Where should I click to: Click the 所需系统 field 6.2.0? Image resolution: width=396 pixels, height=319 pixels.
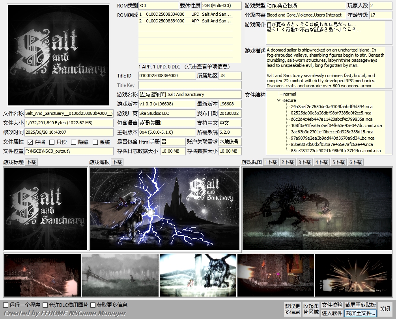point(230,133)
